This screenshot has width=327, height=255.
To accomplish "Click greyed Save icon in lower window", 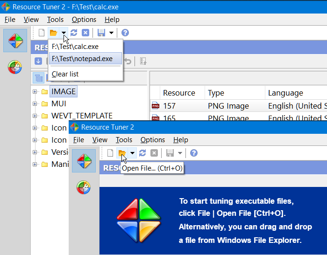I will click(x=170, y=153).
